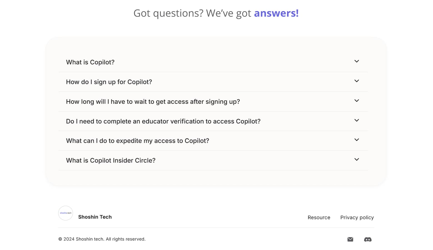Expand the chevron beside "What is Copilot?"
Viewport: 433px width, 250px height.
pyautogui.click(x=357, y=61)
